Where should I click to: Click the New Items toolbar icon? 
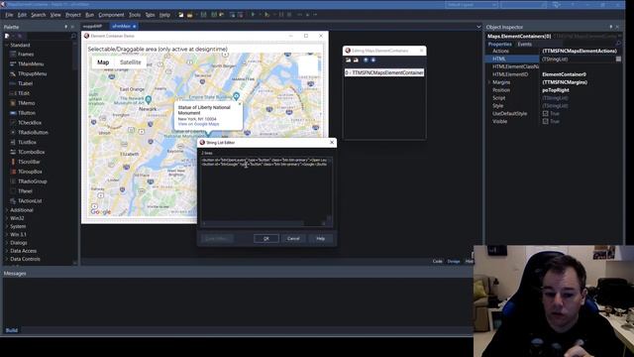(x=180, y=15)
